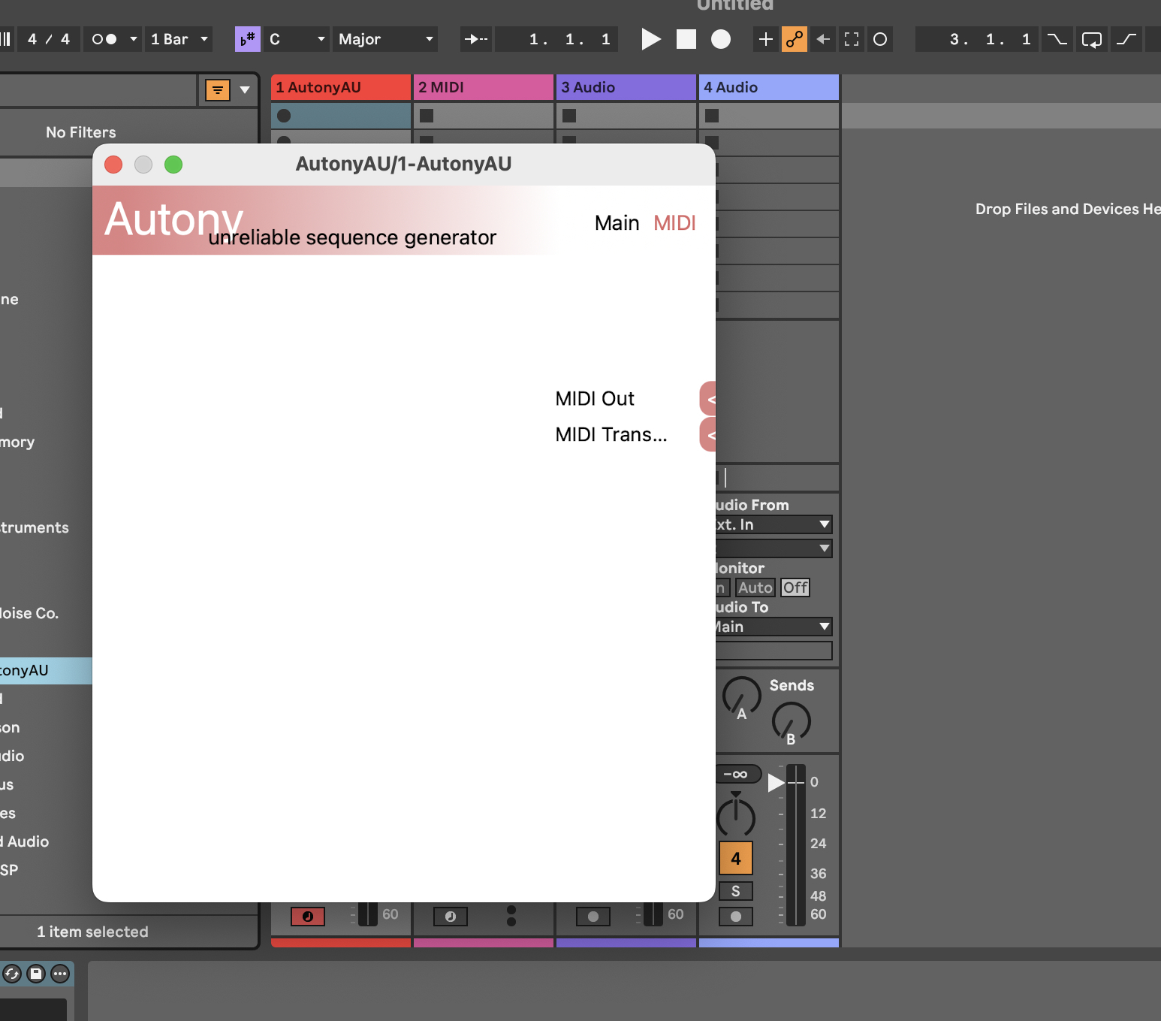Start playback with the Play button
This screenshot has height=1021, width=1161.
pyautogui.click(x=651, y=39)
